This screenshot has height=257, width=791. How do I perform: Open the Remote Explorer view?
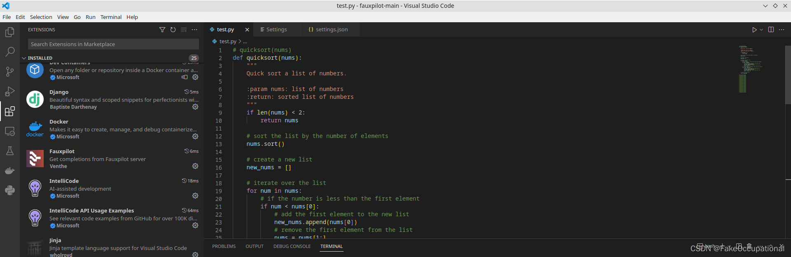click(10, 131)
